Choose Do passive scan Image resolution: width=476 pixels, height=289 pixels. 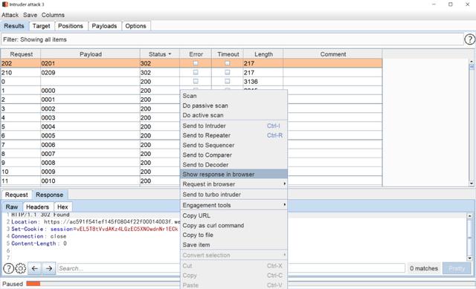[x=234, y=105]
